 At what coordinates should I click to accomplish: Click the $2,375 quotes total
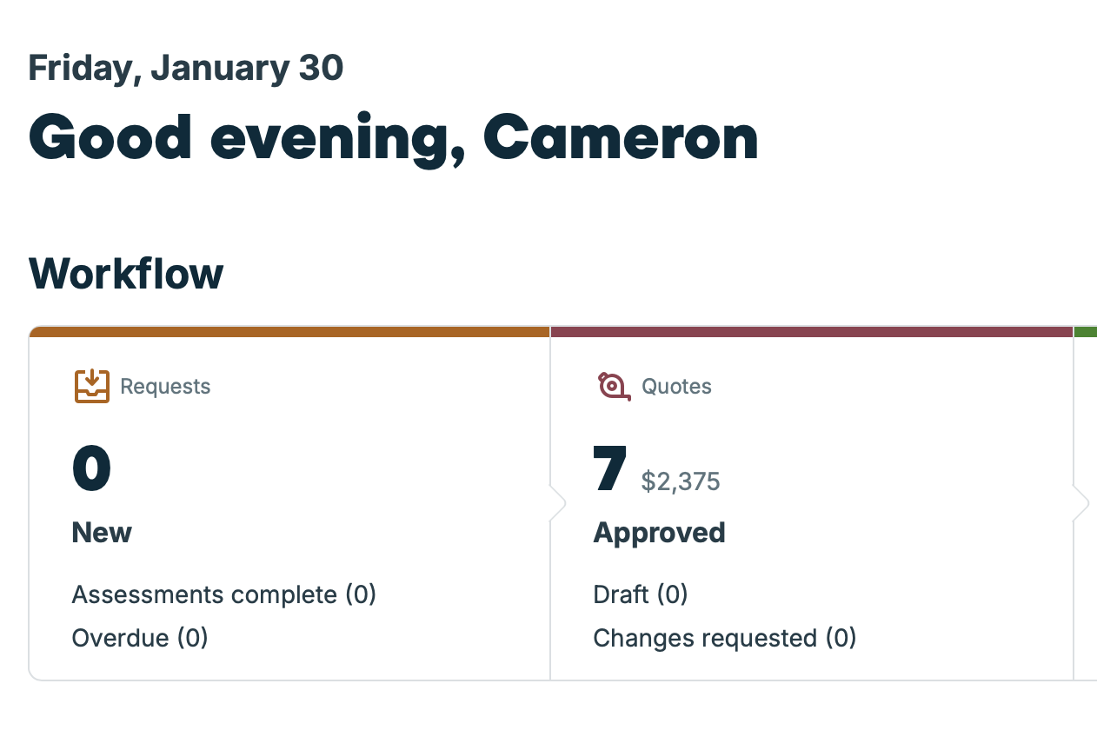point(681,481)
